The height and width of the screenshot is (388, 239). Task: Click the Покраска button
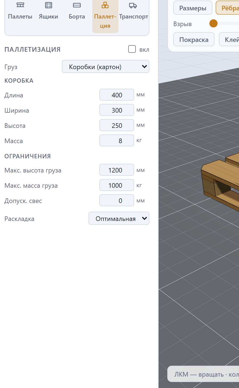click(x=194, y=39)
